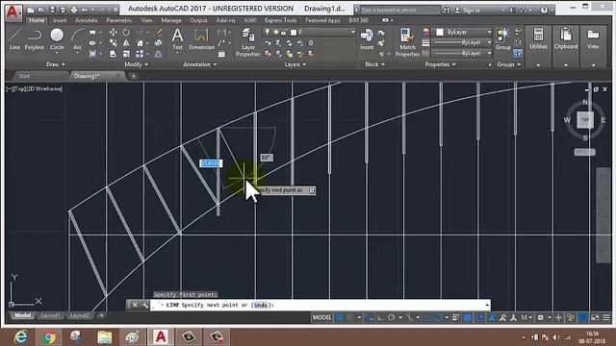Click the Rotate tool icon
This screenshot has width=616, height=346.
tap(126, 32)
